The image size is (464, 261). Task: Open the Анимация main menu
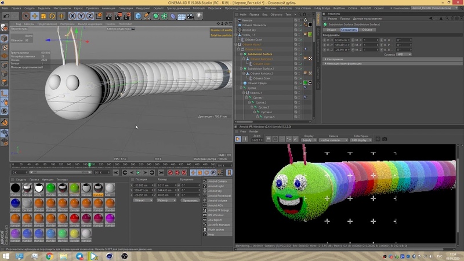108,8
